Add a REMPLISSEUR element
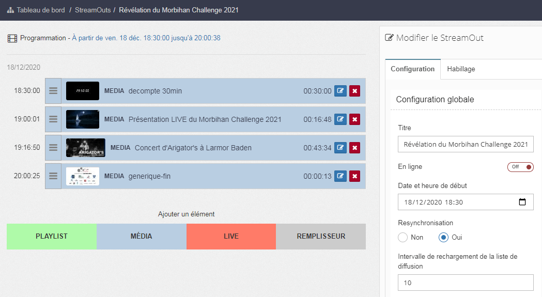This screenshot has height=297, width=542. point(321,237)
